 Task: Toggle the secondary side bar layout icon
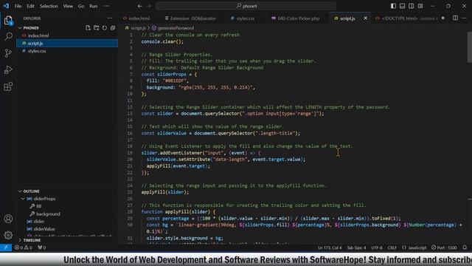(x=412, y=6)
